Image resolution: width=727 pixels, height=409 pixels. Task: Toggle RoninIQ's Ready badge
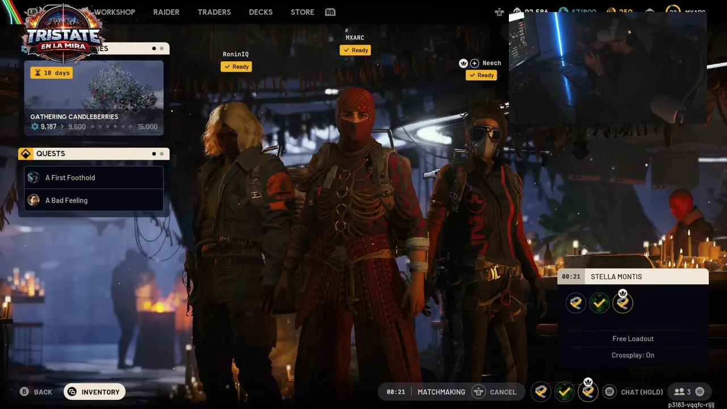click(x=236, y=66)
